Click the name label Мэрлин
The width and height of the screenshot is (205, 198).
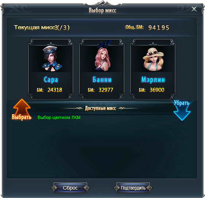(153, 80)
